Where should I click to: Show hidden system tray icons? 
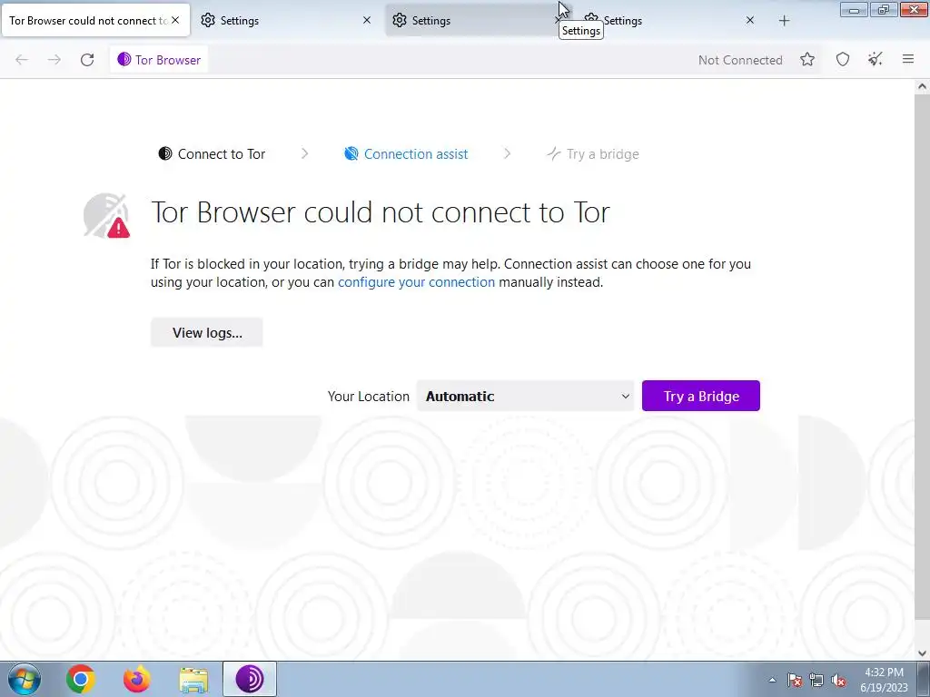coord(772,680)
